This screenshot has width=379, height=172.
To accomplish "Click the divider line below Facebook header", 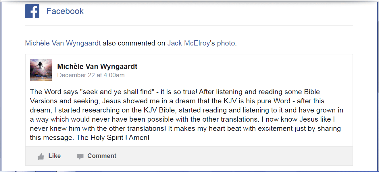I will [189, 26].
